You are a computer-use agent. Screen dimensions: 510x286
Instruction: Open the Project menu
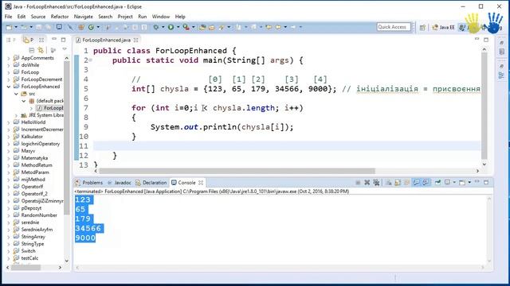click(125, 17)
